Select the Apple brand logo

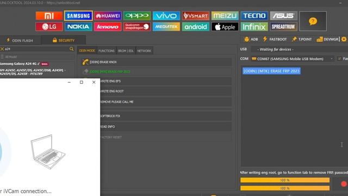point(225,27)
